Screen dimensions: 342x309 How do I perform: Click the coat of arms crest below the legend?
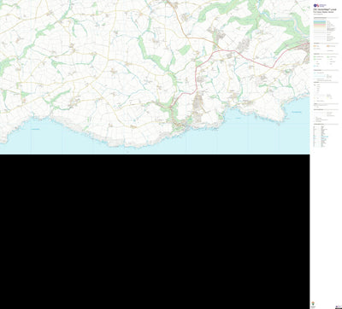pos(314,304)
